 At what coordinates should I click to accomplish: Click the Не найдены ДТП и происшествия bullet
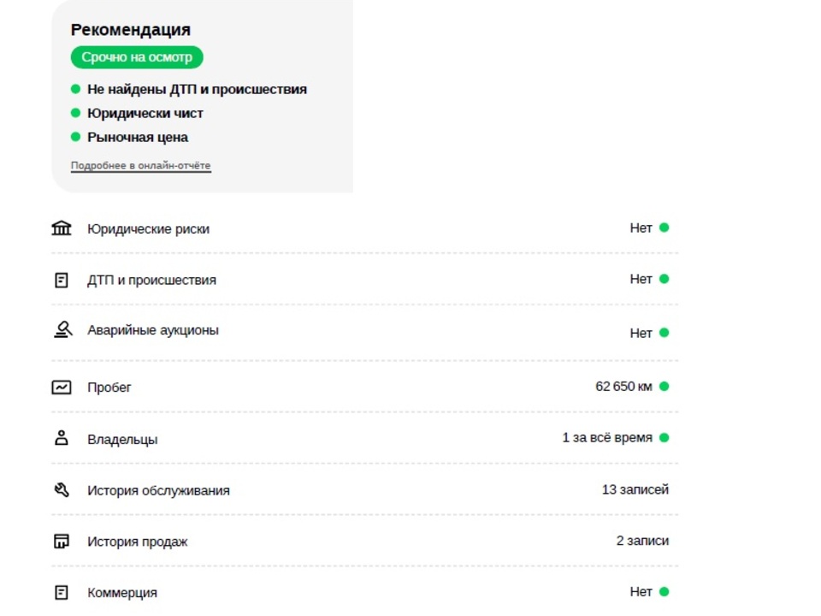tap(189, 89)
